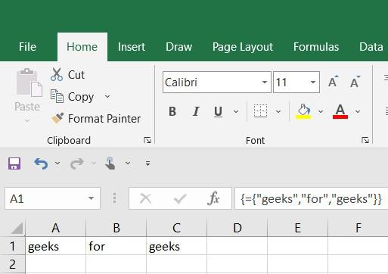Open Customize Quick Access Toolbar menu
This screenshot has height=274, width=388.
click(148, 163)
